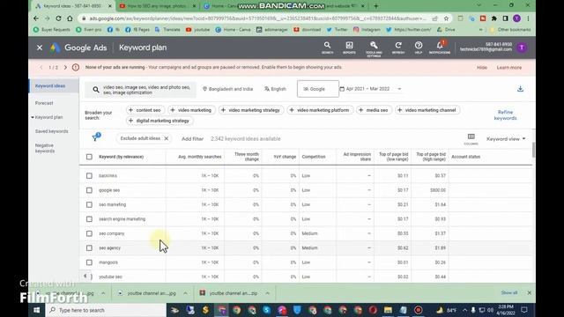Check the box for google seo keyword

tap(89, 190)
